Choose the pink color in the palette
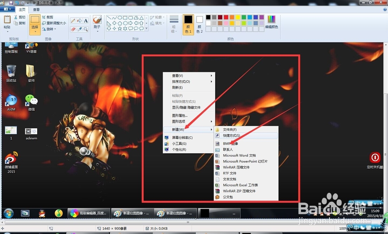 click(226, 23)
